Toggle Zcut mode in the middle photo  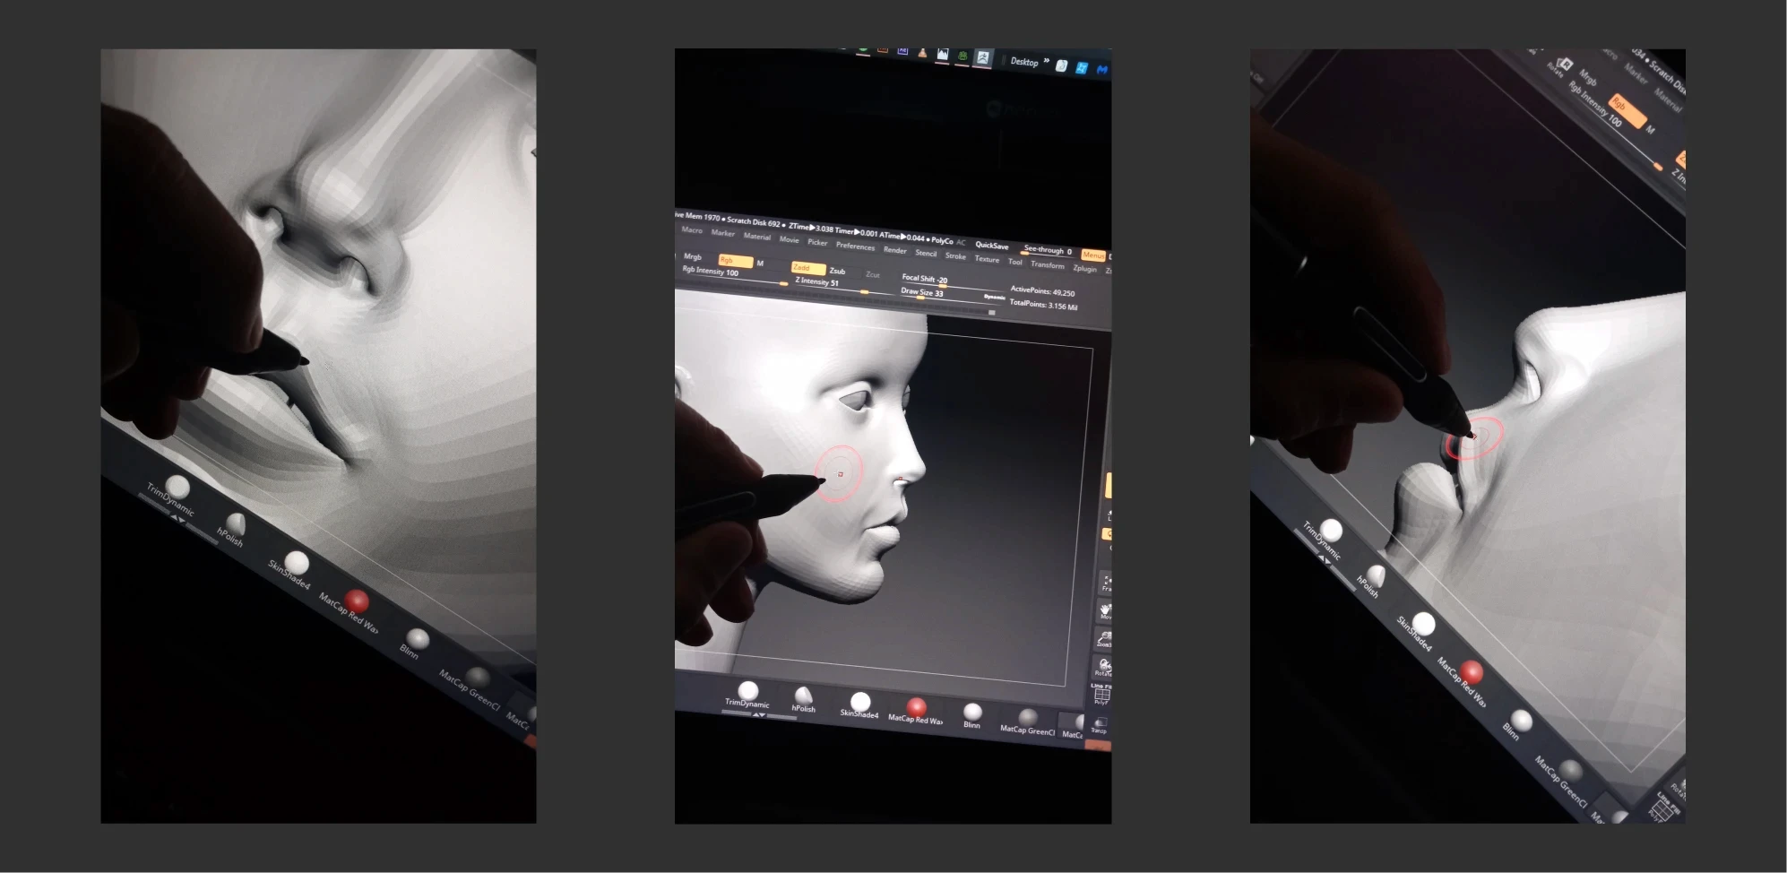click(x=873, y=274)
